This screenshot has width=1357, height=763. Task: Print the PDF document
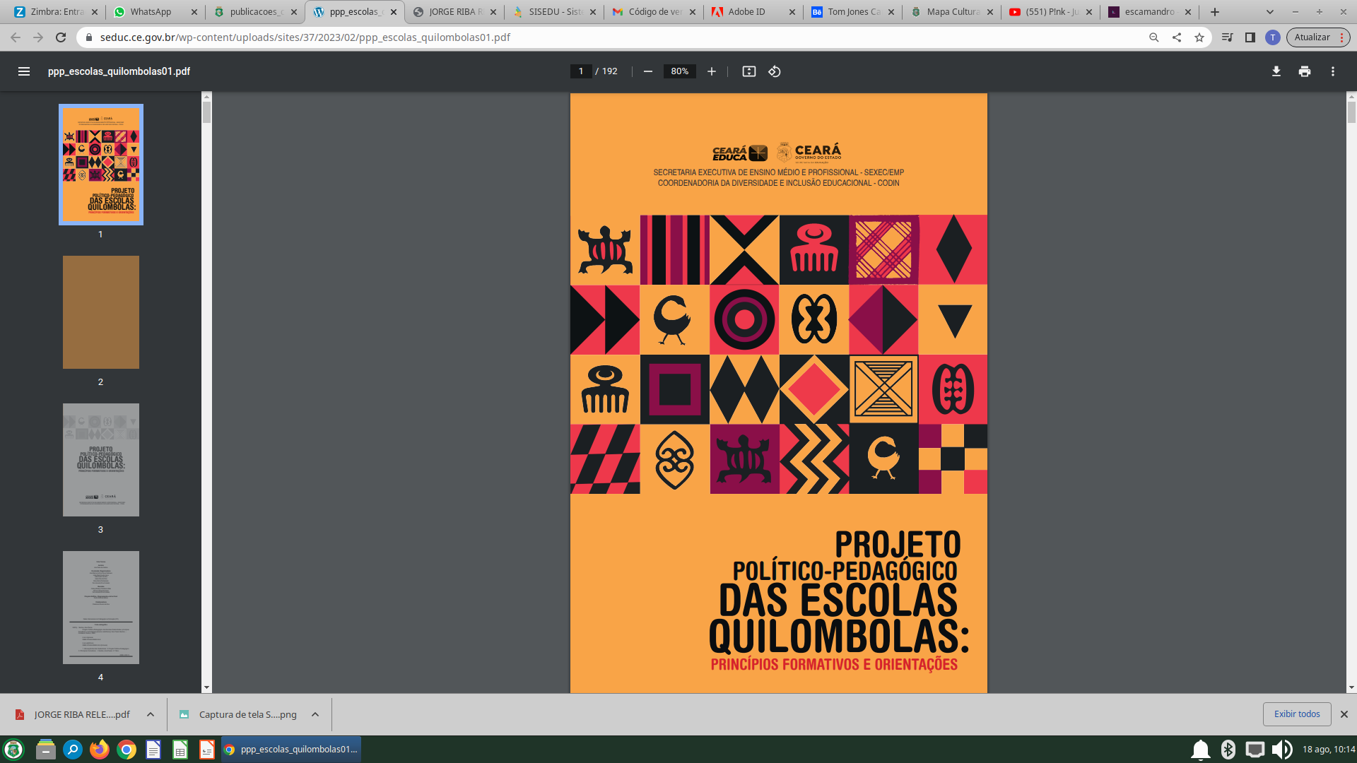pyautogui.click(x=1305, y=71)
